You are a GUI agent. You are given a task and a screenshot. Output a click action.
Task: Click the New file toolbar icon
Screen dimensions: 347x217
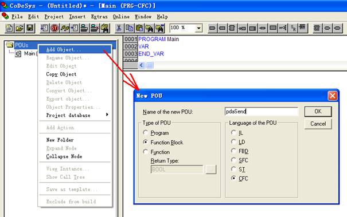(9, 28)
